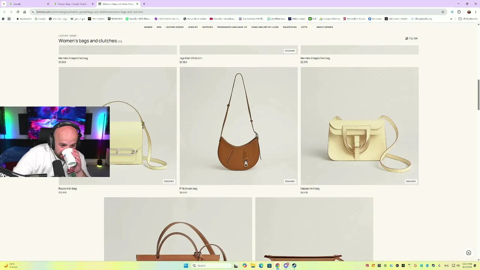Screen dimensions: 480x270
Task: Open the WhatsApp bookmark
Action: (276, 19)
